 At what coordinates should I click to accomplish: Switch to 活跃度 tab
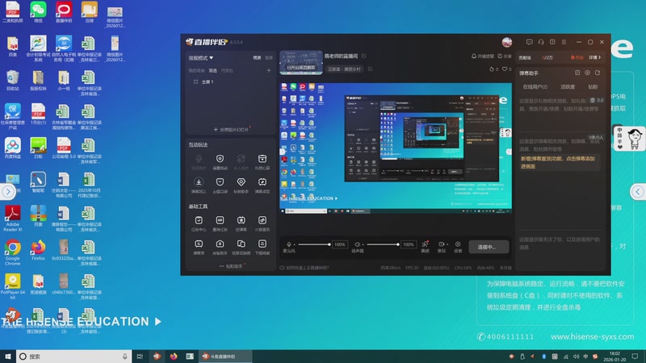[568, 87]
